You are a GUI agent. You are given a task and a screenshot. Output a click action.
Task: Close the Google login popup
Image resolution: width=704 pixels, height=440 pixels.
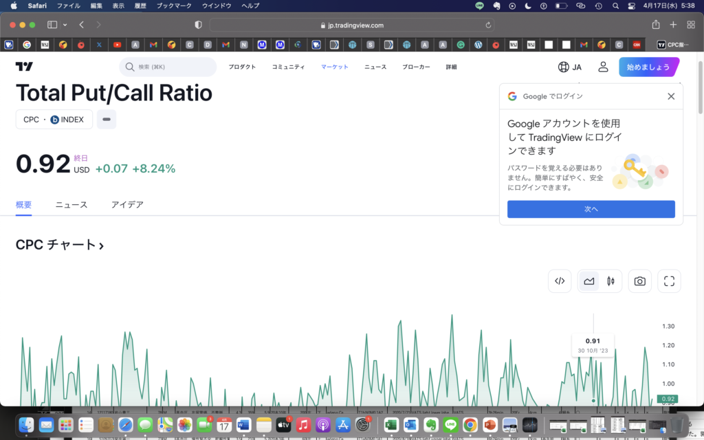pos(671,96)
